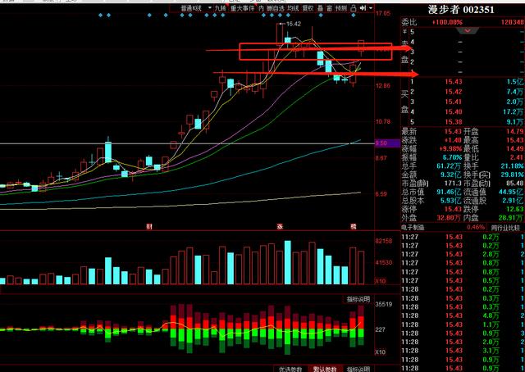
Task: Click the 预测 forecast button
Action: (341, 8)
